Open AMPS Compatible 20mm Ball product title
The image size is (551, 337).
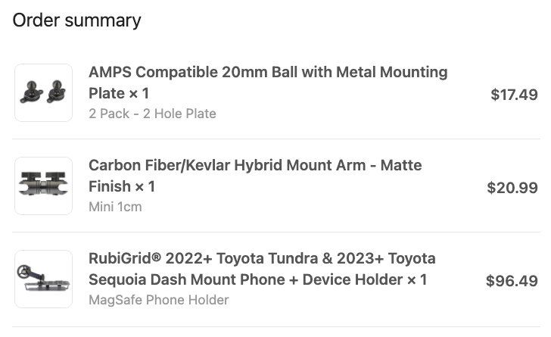268,83
